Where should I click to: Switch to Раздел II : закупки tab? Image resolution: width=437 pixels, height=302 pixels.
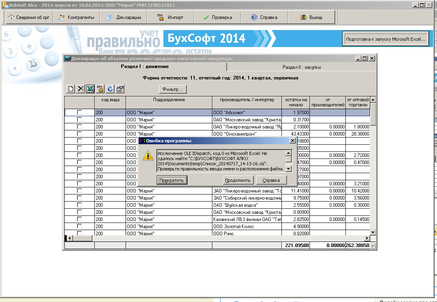coord(301,67)
